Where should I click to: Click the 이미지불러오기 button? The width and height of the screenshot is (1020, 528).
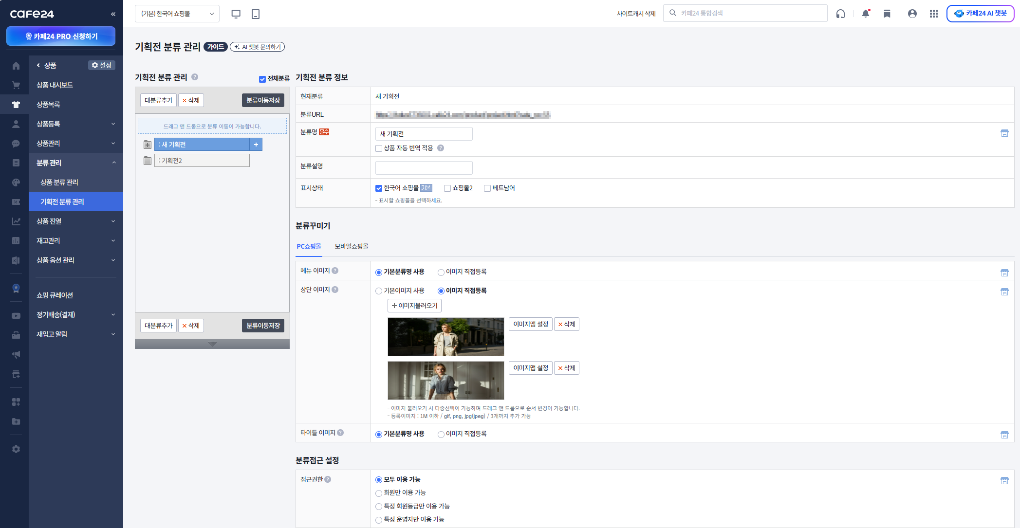[x=414, y=306]
